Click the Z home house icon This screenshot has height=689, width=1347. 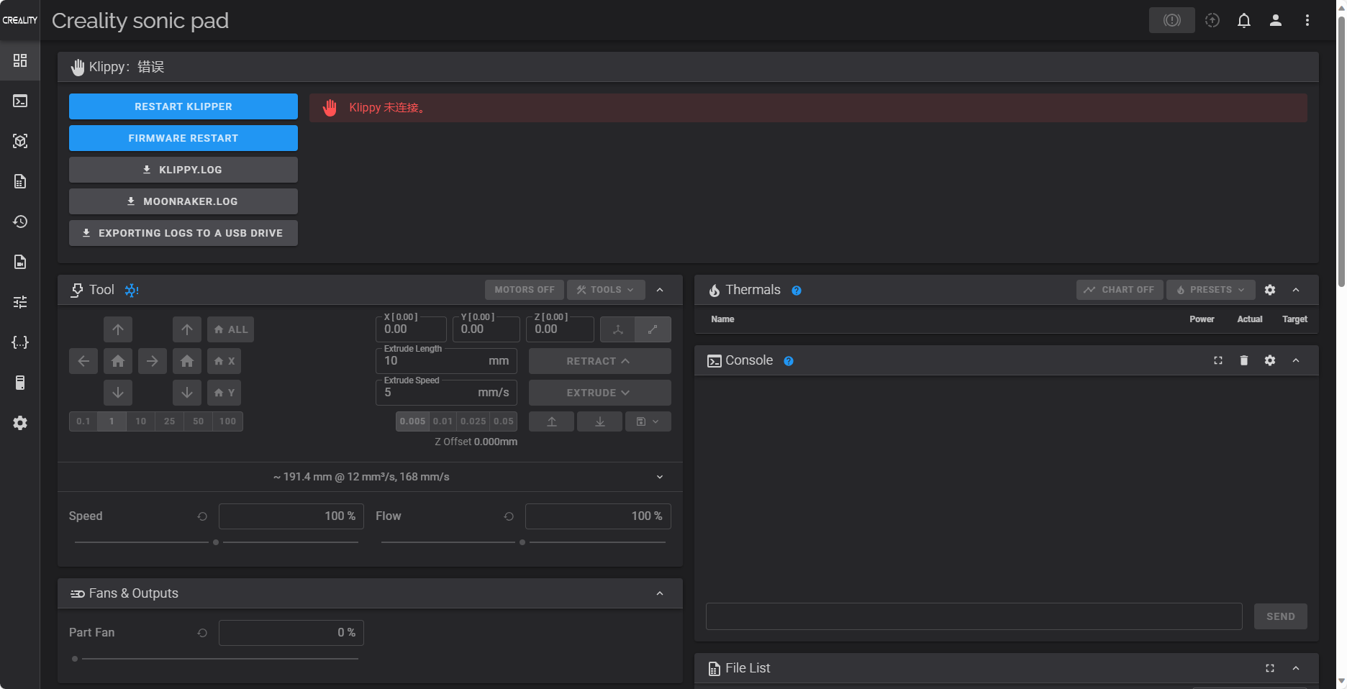pos(187,361)
